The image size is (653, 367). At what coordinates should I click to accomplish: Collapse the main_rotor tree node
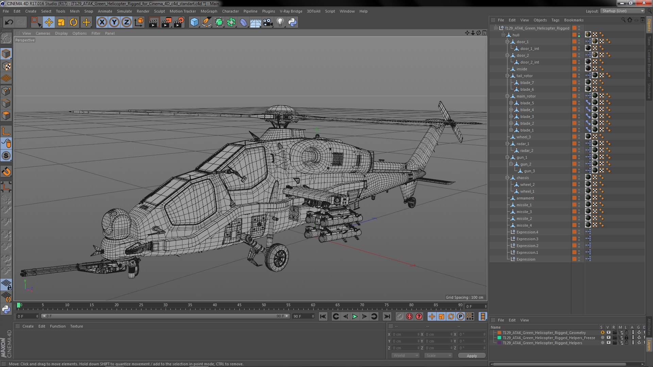(507, 96)
